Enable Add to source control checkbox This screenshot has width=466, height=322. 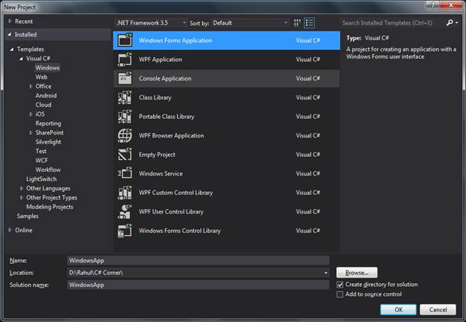340,294
